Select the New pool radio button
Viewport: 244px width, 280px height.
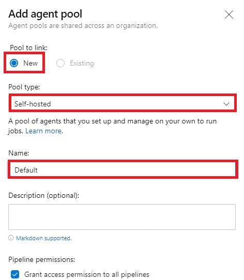(x=14, y=63)
